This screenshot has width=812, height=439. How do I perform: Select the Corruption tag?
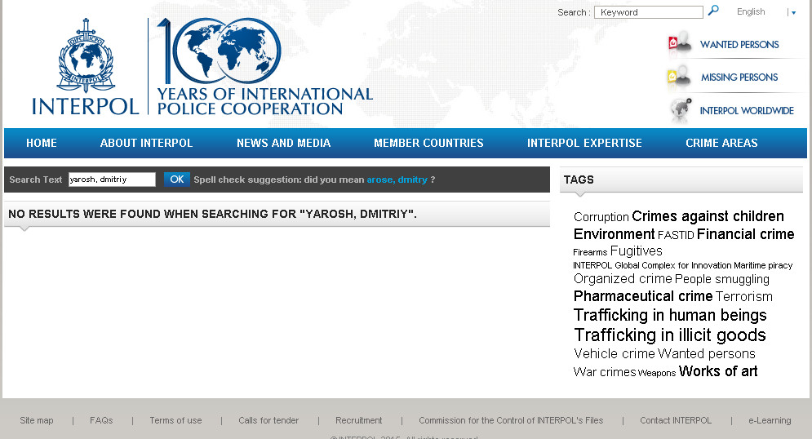click(x=601, y=217)
